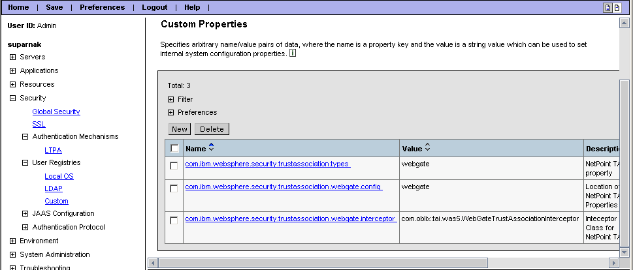Click the horizontal scrollbar right arrow

(x=613, y=262)
